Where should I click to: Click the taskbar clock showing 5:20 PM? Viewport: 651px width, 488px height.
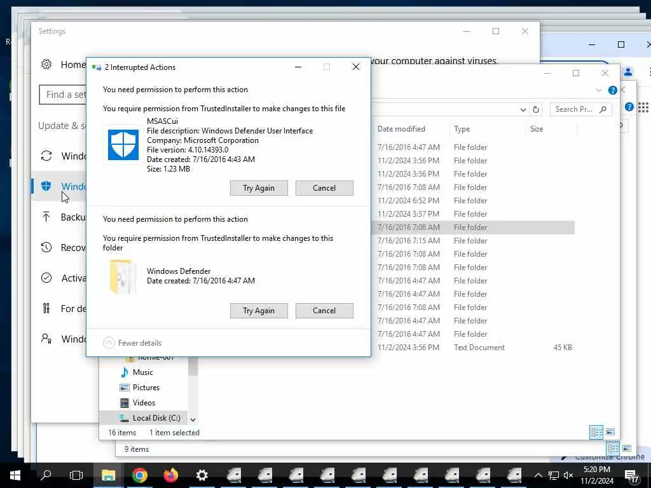[596, 475]
